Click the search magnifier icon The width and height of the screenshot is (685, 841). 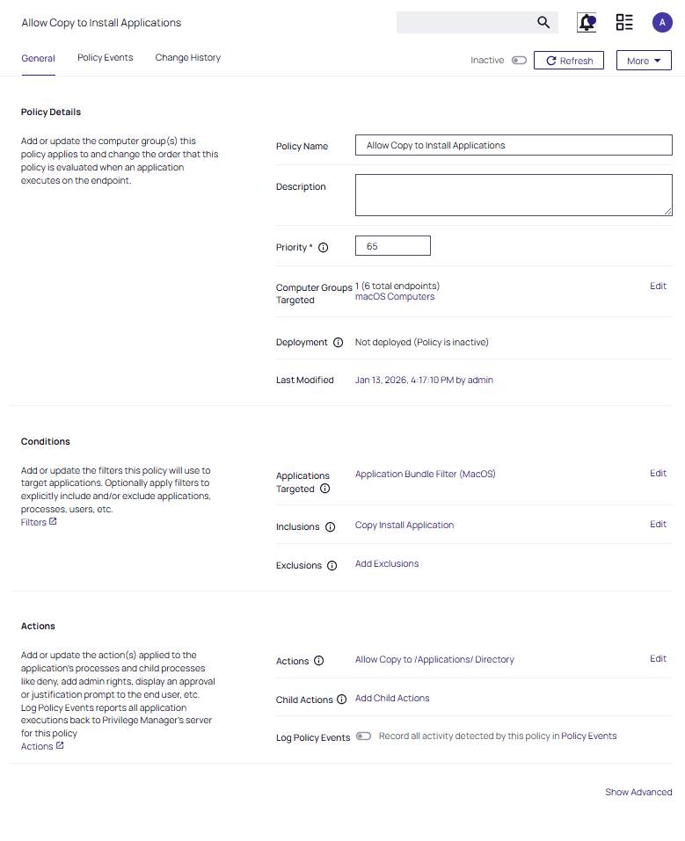pos(543,23)
